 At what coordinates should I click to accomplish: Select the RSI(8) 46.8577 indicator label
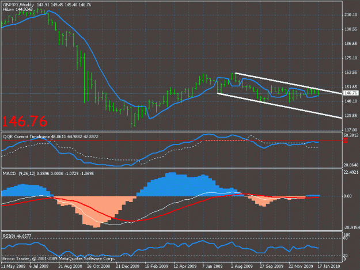click(17, 236)
